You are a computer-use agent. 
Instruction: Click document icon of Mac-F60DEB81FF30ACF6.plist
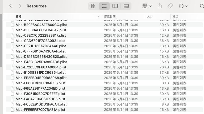click(x=12, y=83)
